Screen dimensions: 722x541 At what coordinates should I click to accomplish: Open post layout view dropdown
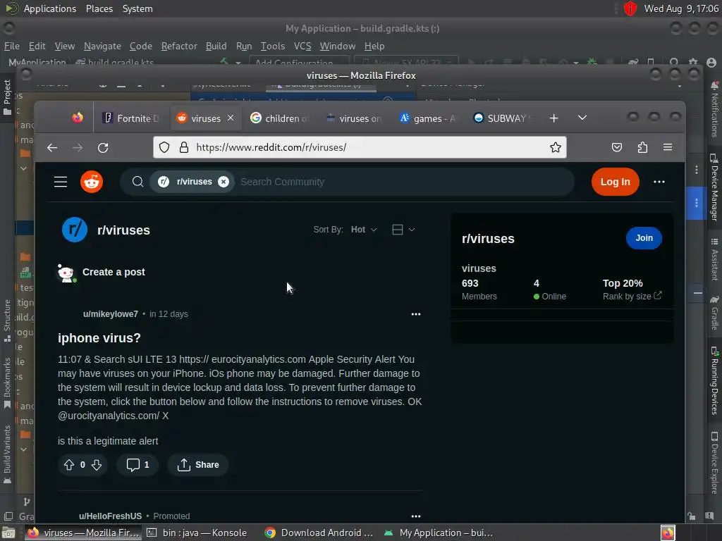403,230
